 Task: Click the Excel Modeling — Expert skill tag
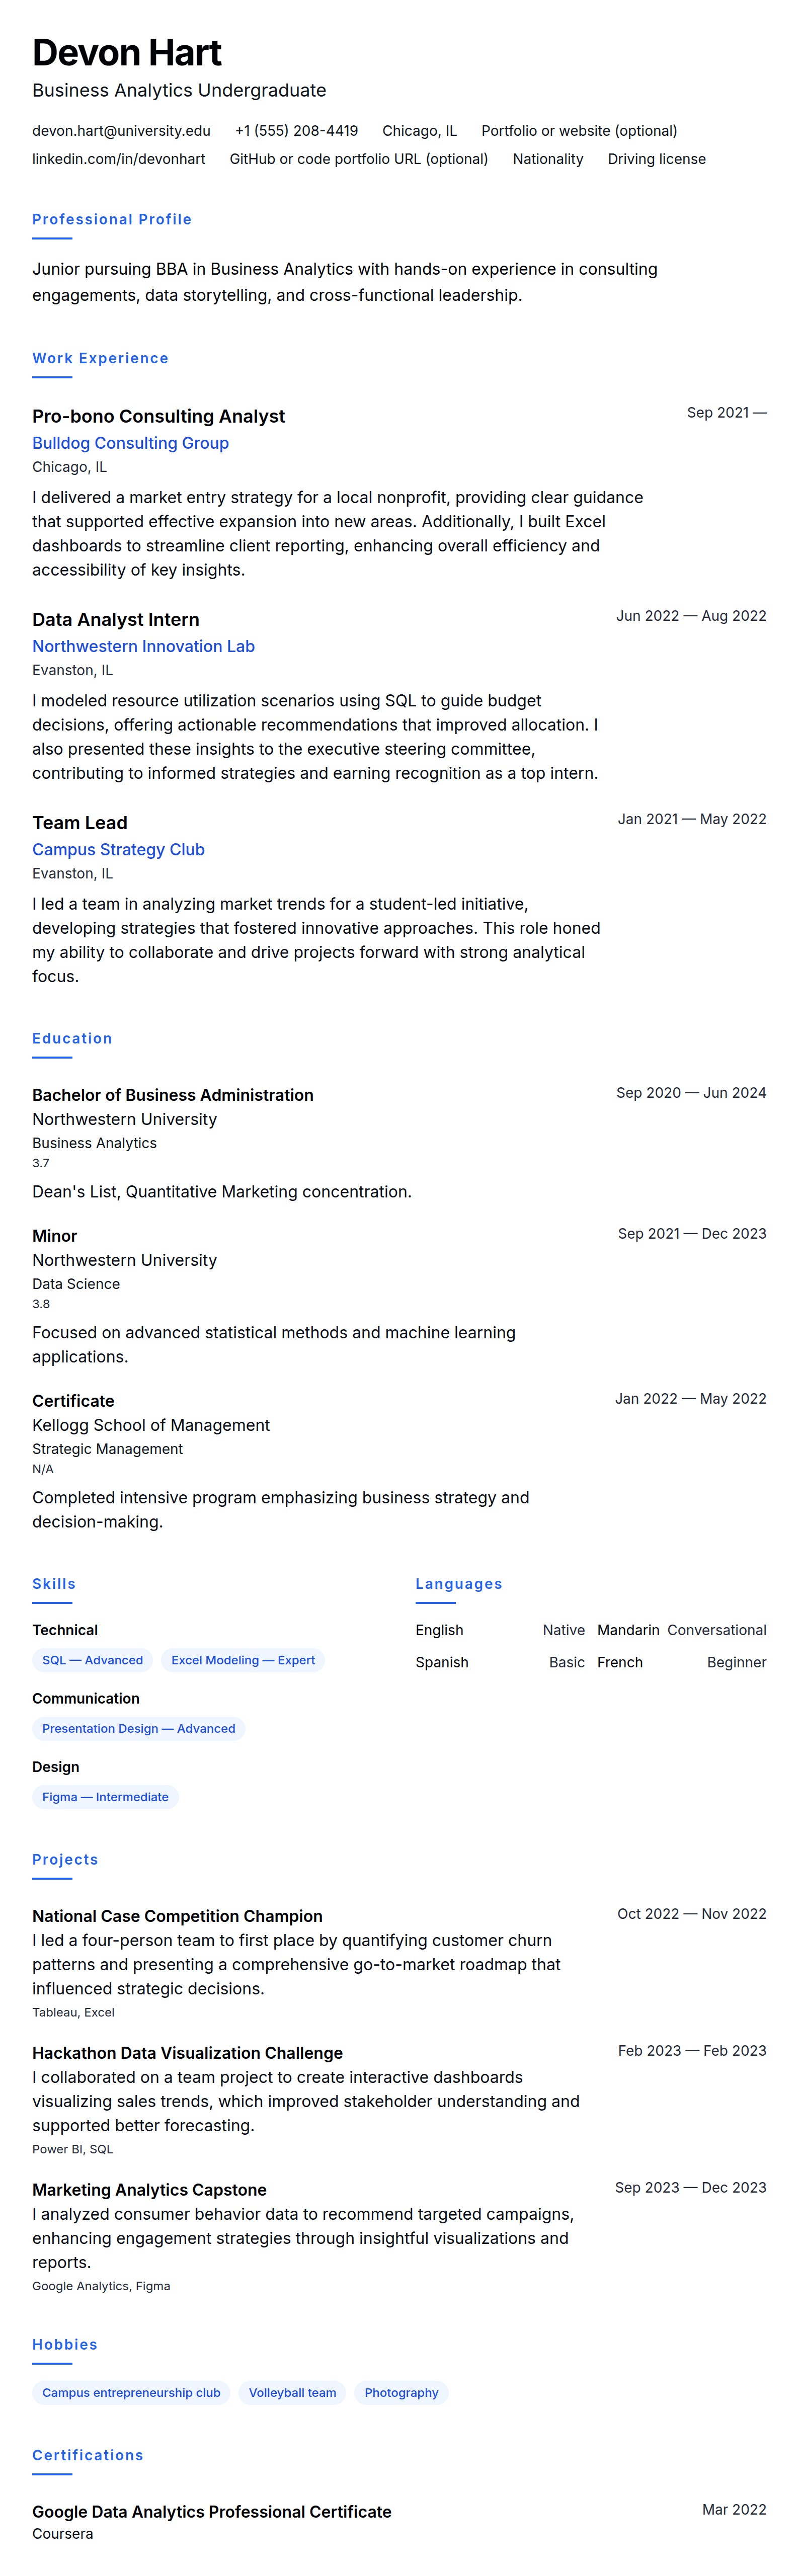pyautogui.click(x=243, y=1660)
